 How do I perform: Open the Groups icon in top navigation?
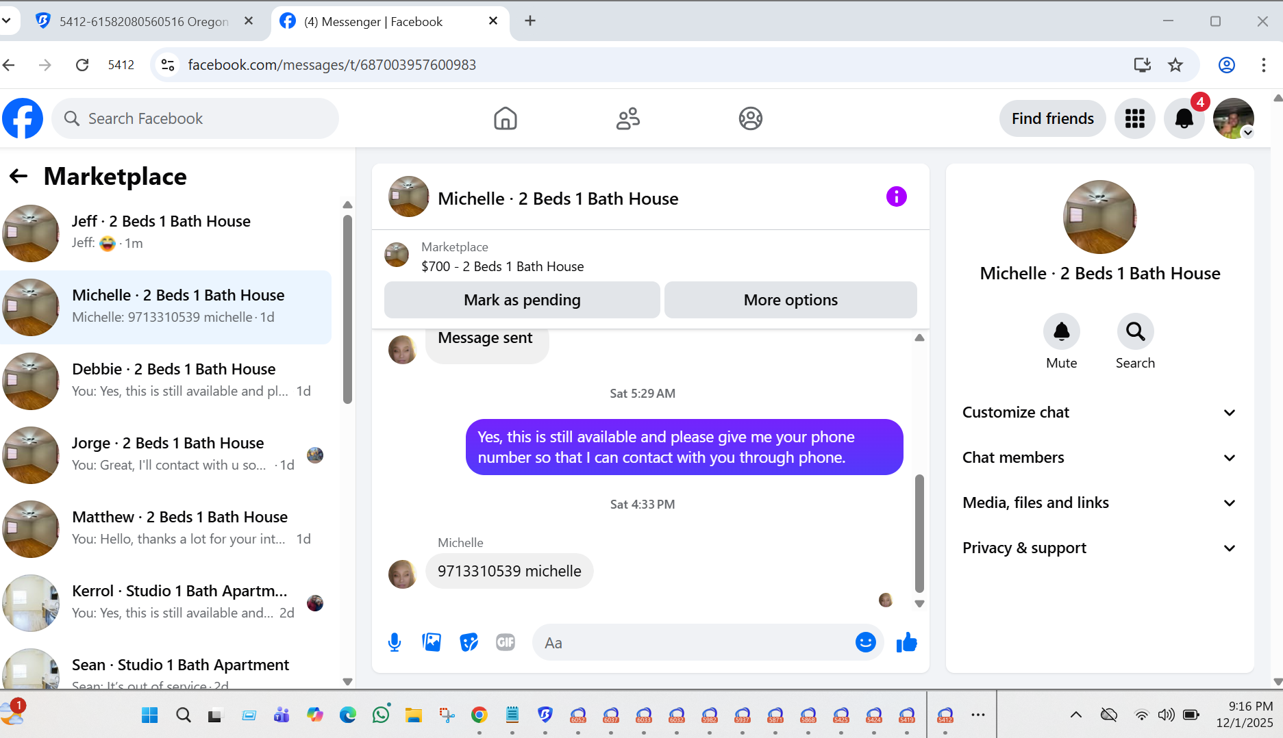[751, 118]
